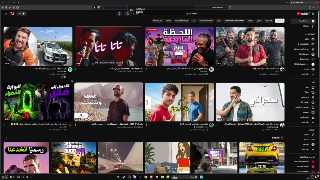Open the Cairokee - Tata Tata video title

pos(126,68)
